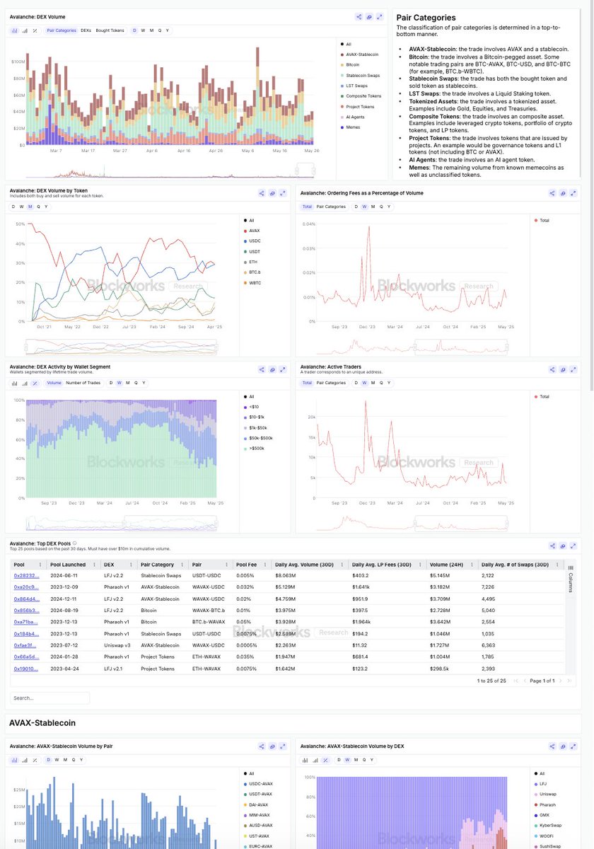Toggle Bitcoin series in DEX Volume legend

tap(351, 65)
